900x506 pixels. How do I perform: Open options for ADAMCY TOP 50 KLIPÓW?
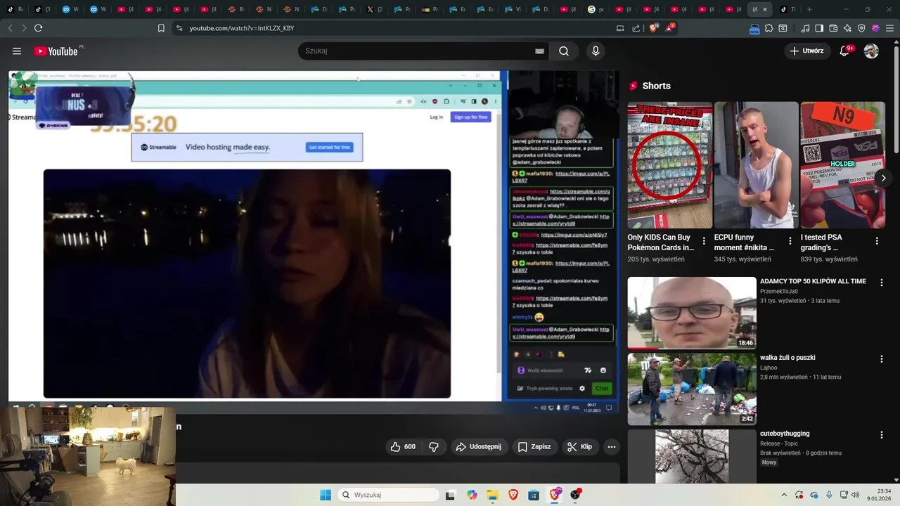click(x=881, y=283)
